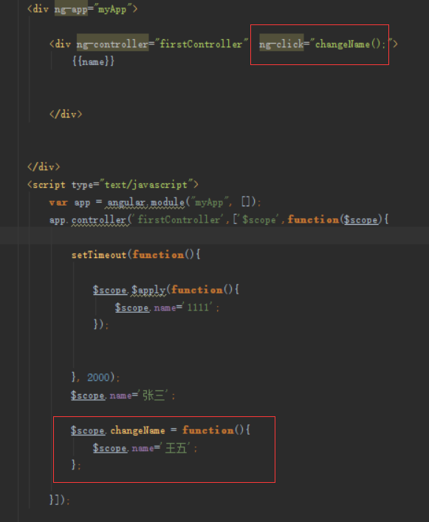Click 'firstController' string in app.controller line
Image resolution: width=429 pixels, height=522 pixels.
coord(179,220)
